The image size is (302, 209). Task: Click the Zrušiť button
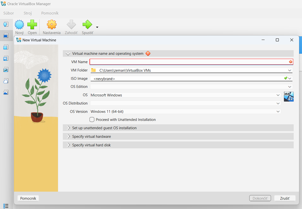coord(285,198)
